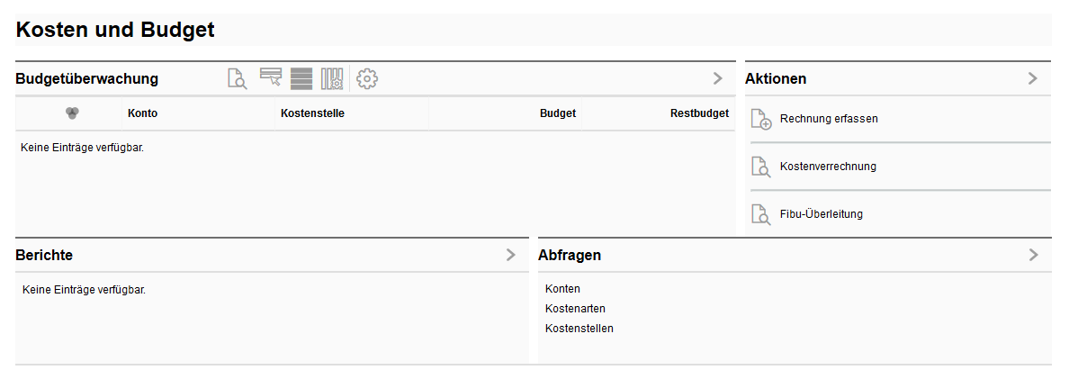Click the Budget column header
1069x370 pixels.
pos(557,113)
